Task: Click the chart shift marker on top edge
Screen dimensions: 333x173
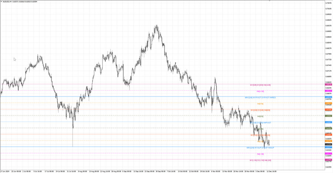Action: tap(269, 1)
